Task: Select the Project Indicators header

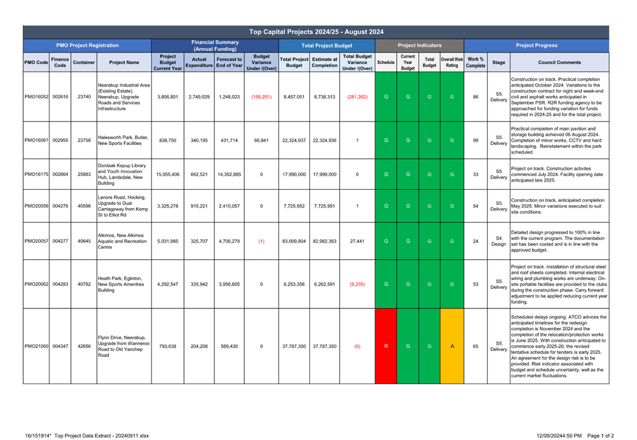Action: (419, 46)
